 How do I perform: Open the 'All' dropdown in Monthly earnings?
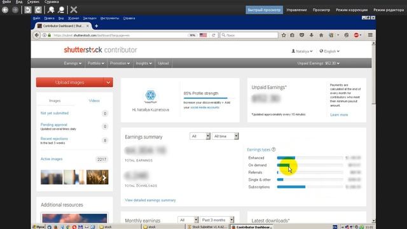(188, 220)
